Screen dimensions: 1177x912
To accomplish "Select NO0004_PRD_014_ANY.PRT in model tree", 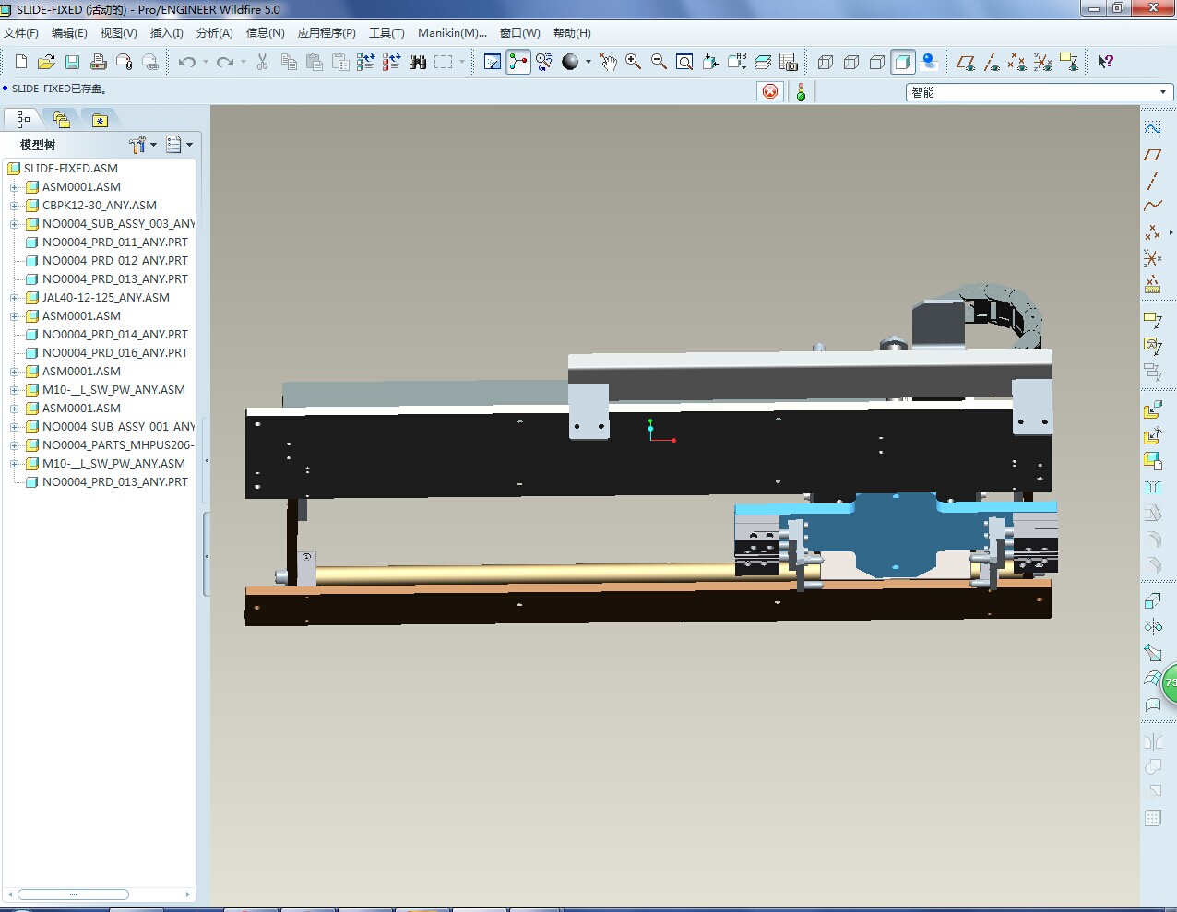I will pos(115,335).
